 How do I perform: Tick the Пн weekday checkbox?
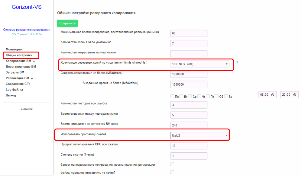(172, 96)
